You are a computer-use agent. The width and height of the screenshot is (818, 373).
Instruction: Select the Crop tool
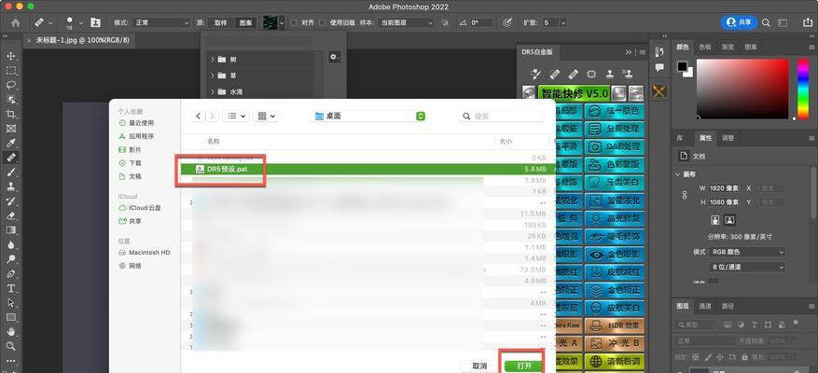pos(11,115)
